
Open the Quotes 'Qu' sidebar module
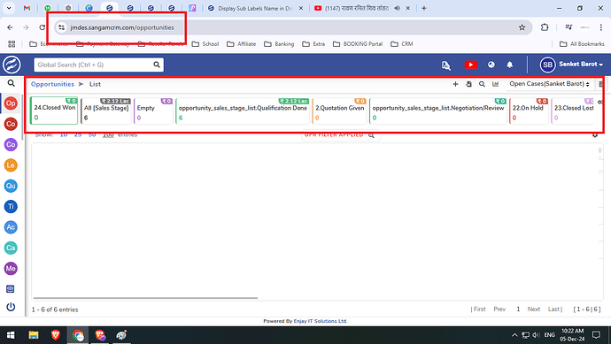[11, 186]
